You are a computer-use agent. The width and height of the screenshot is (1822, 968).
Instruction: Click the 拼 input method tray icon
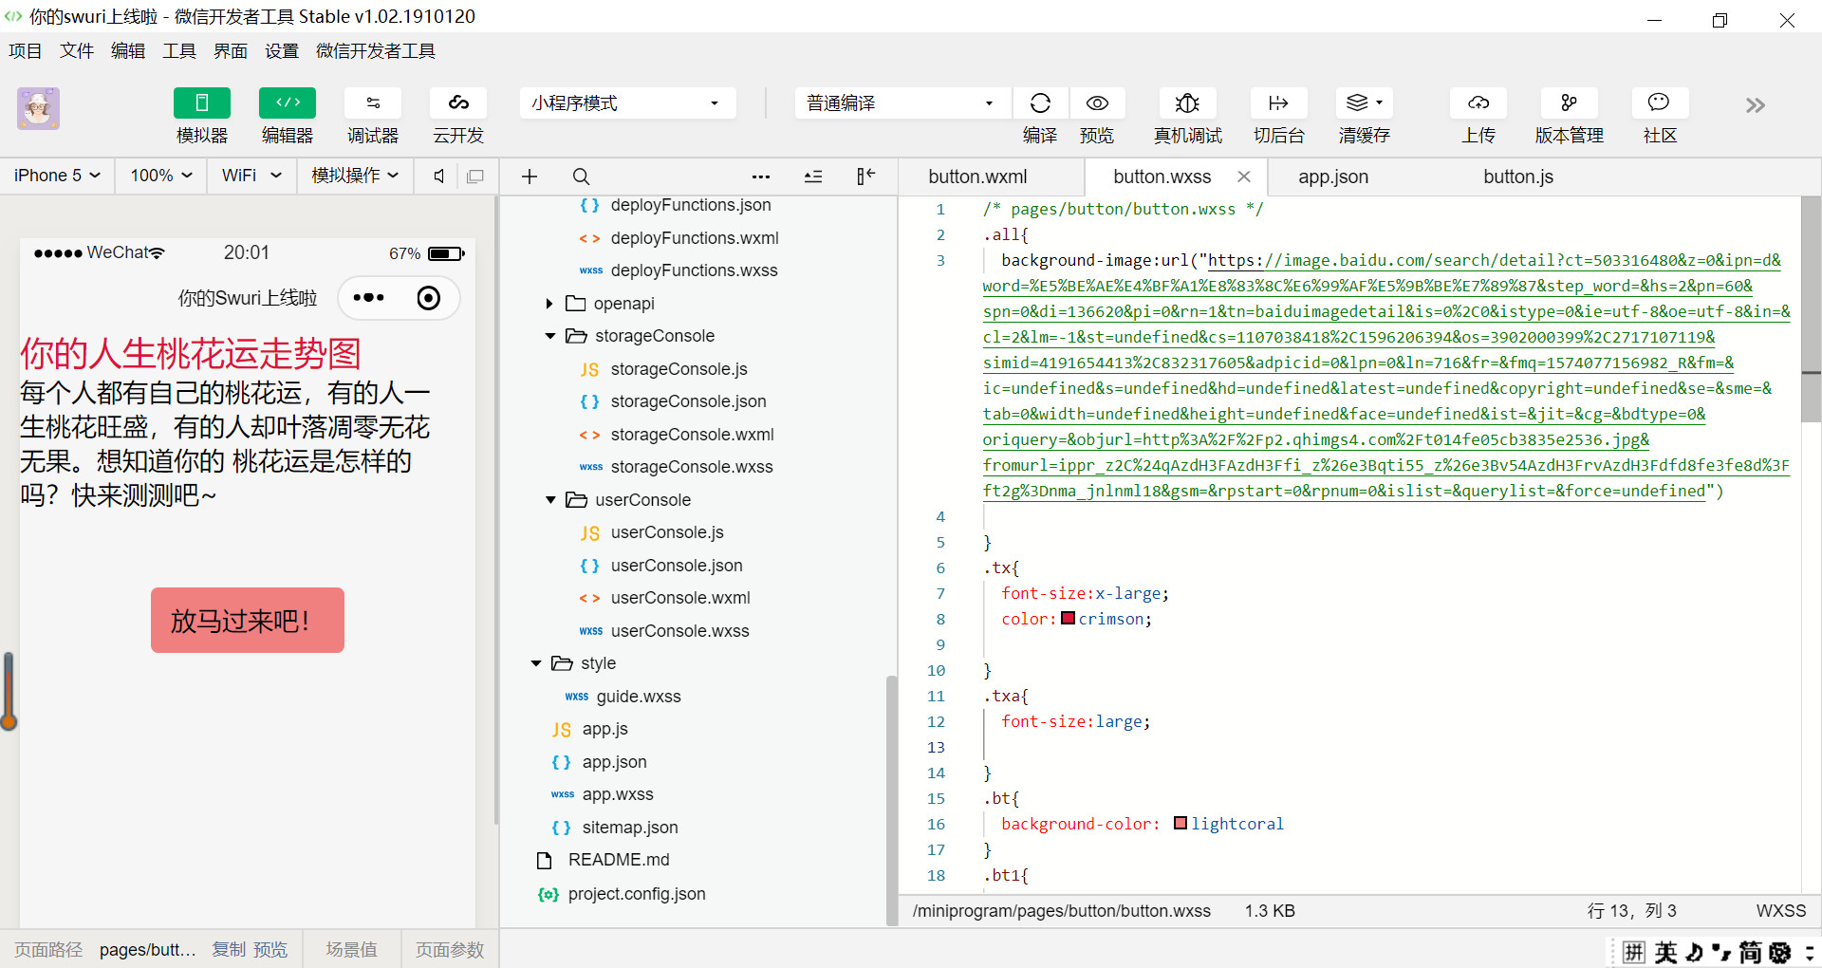tap(1634, 952)
